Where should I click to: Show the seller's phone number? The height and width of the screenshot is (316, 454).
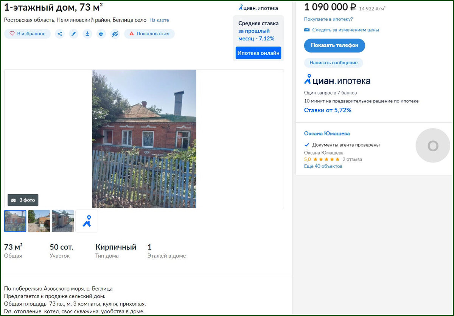334,45
